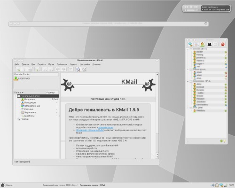Click the Print icon in KMail toolbar
The height and width of the screenshot is (188, 235).
pyautogui.click(x=30, y=69)
